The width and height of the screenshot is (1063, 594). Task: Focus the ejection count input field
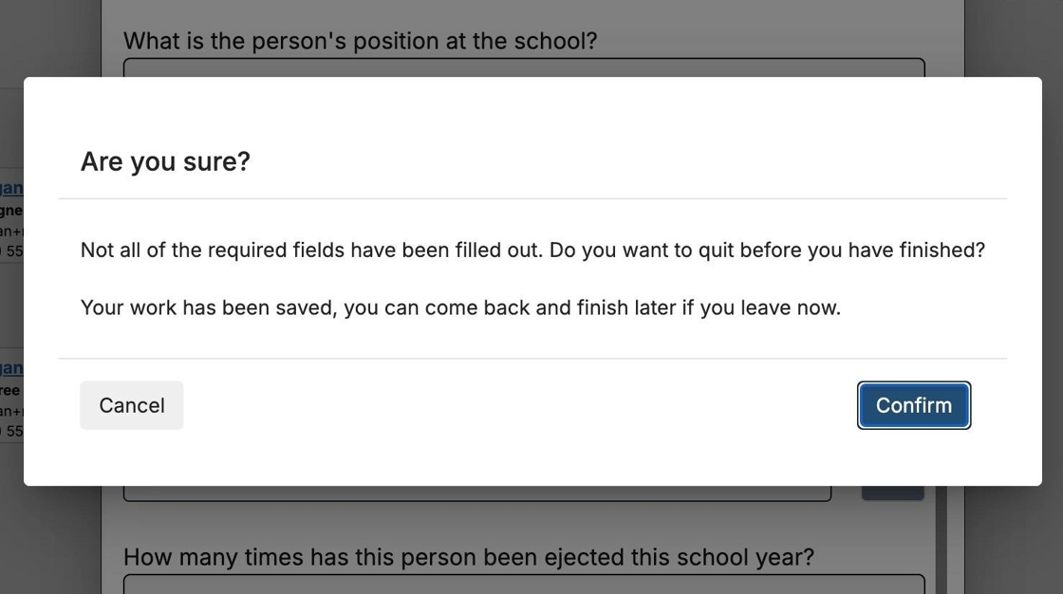point(523,583)
